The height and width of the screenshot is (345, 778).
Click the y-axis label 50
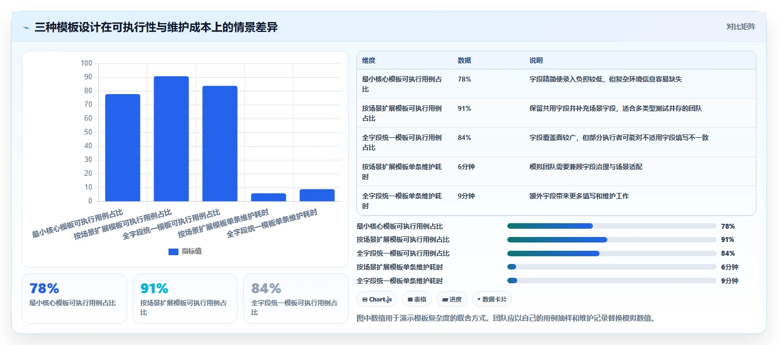point(88,132)
